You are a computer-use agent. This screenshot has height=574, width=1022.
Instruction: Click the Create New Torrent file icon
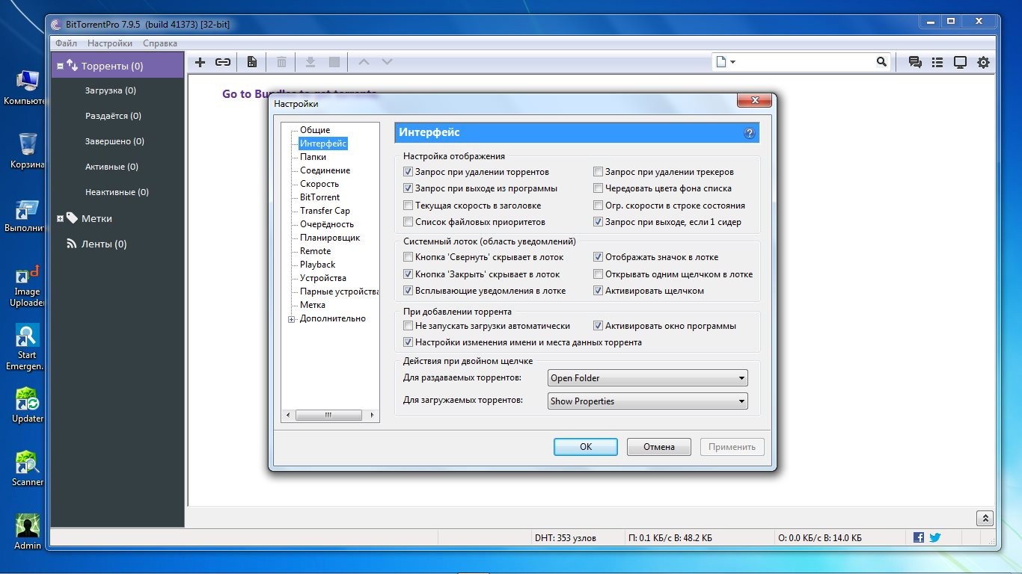tap(252, 62)
